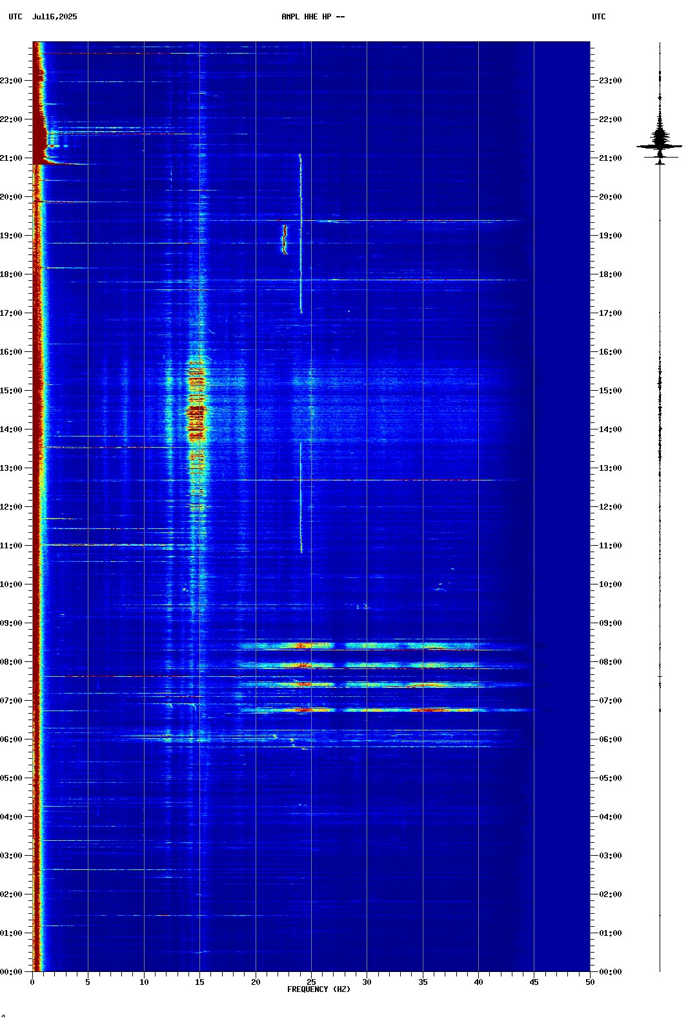The width and height of the screenshot is (688, 1023).
Task: Click the '5' frequency axis tick label
Action: 88,982
